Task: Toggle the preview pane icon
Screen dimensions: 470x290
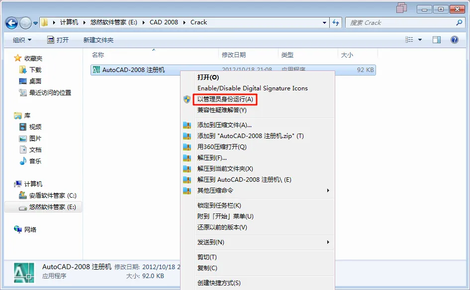Action: coord(437,40)
